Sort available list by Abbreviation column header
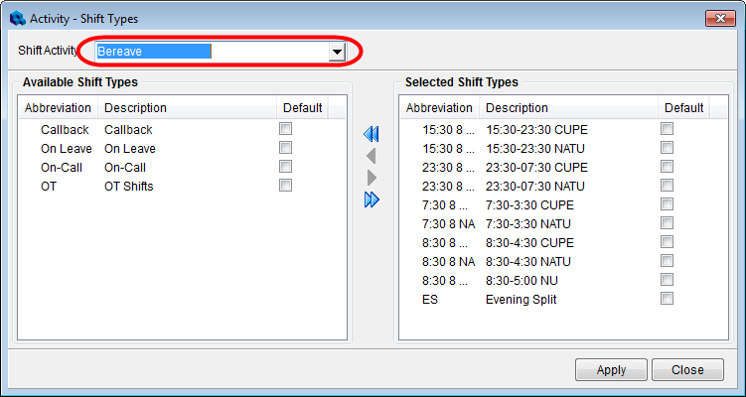This screenshot has width=746, height=397. (58, 108)
